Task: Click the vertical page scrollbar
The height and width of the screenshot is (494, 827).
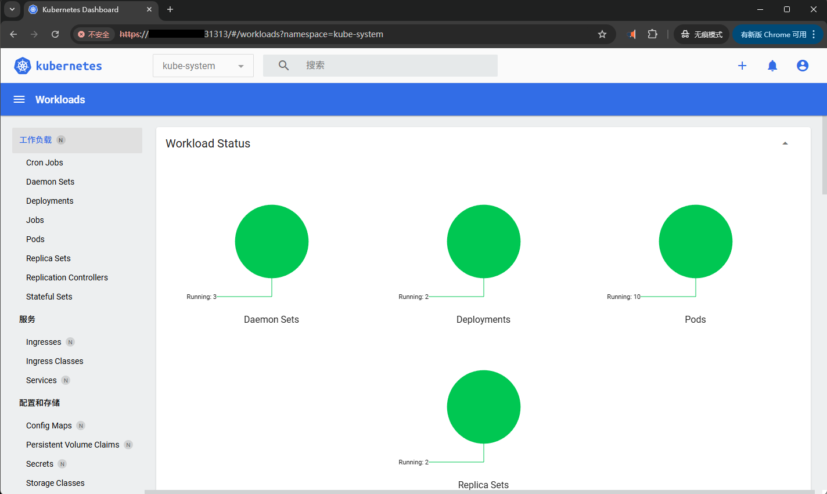Action: click(x=824, y=156)
